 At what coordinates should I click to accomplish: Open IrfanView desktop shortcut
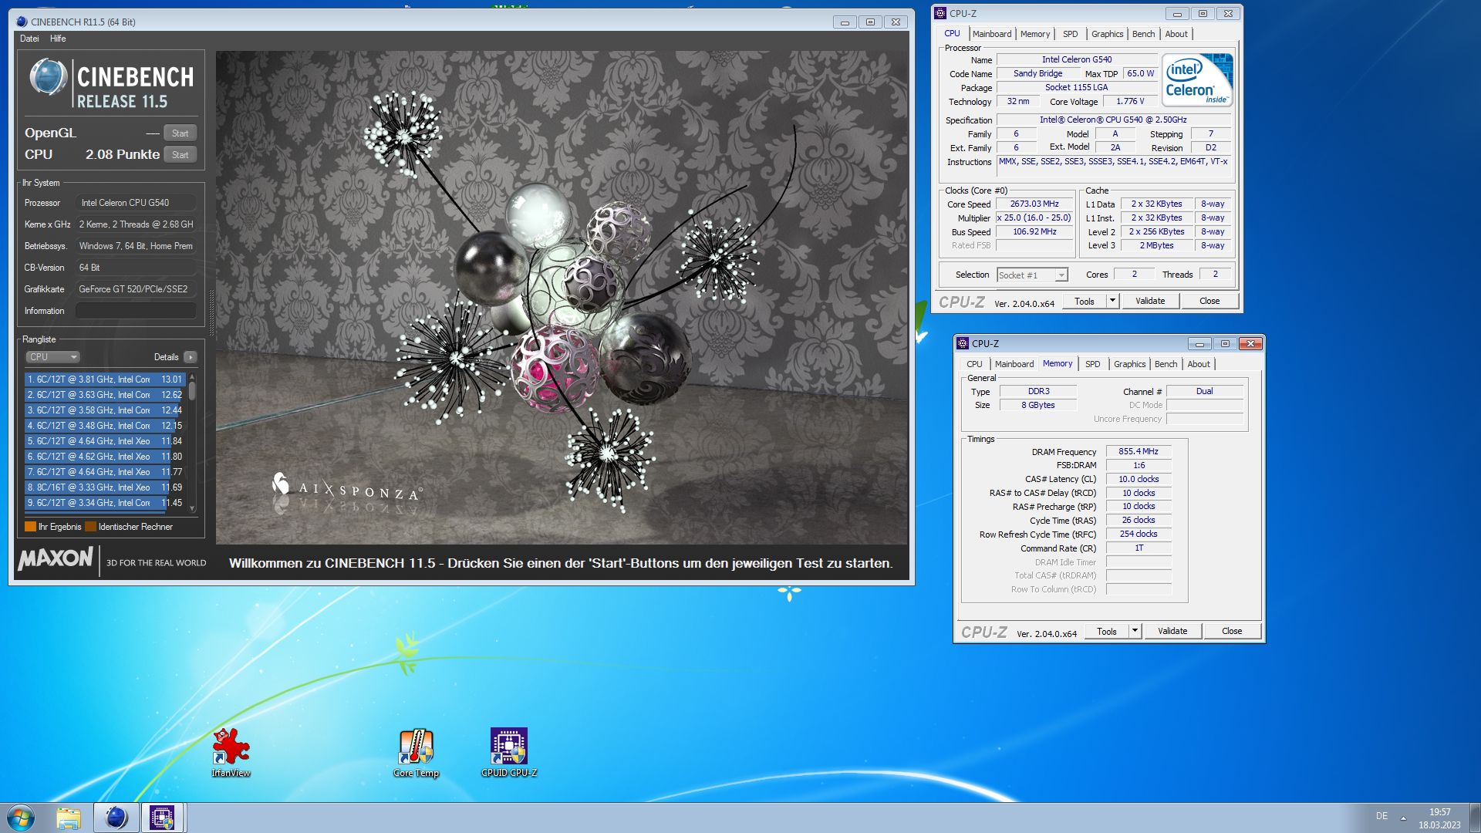click(231, 752)
